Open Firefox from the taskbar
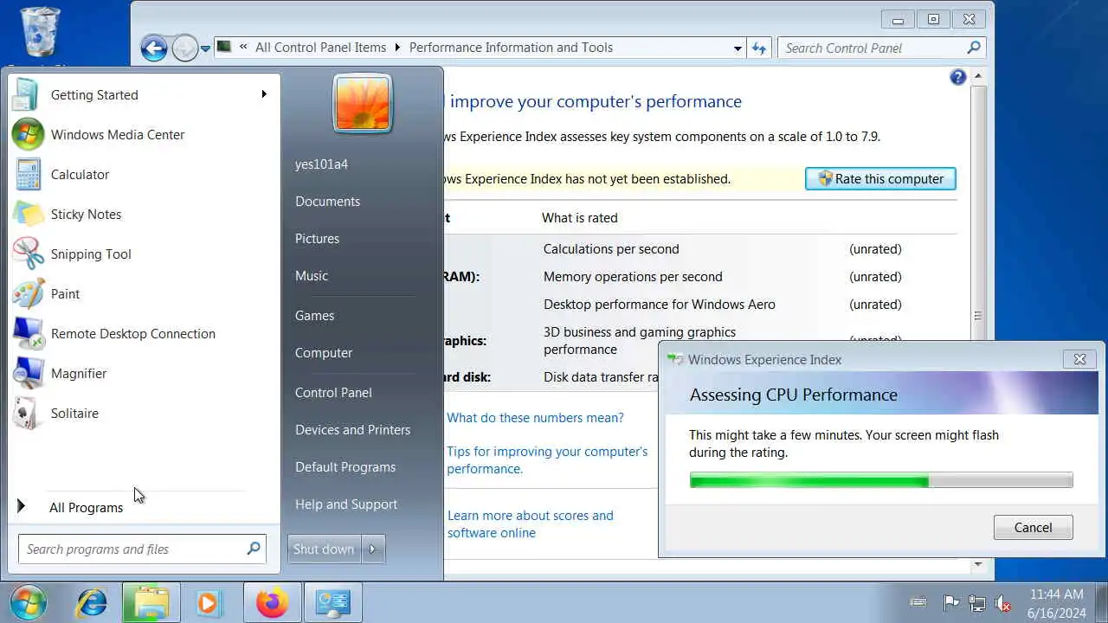This screenshot has height=623, width=1108. (273, 602)
